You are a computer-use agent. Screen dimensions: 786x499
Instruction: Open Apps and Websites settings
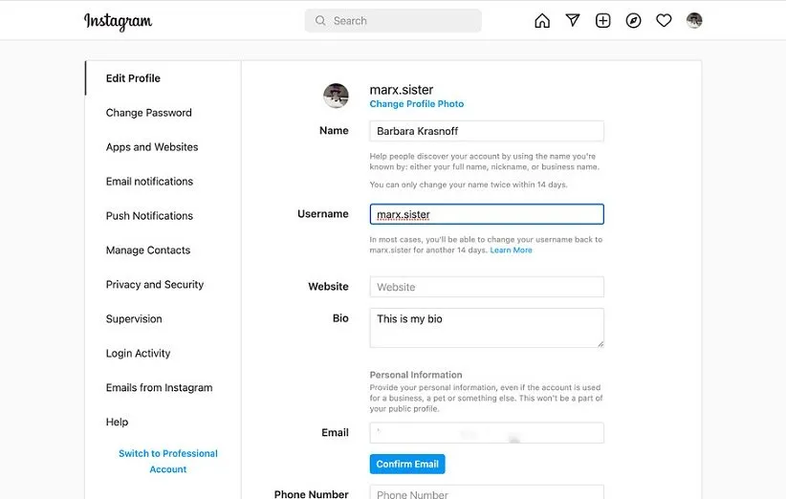coord(152,147)
